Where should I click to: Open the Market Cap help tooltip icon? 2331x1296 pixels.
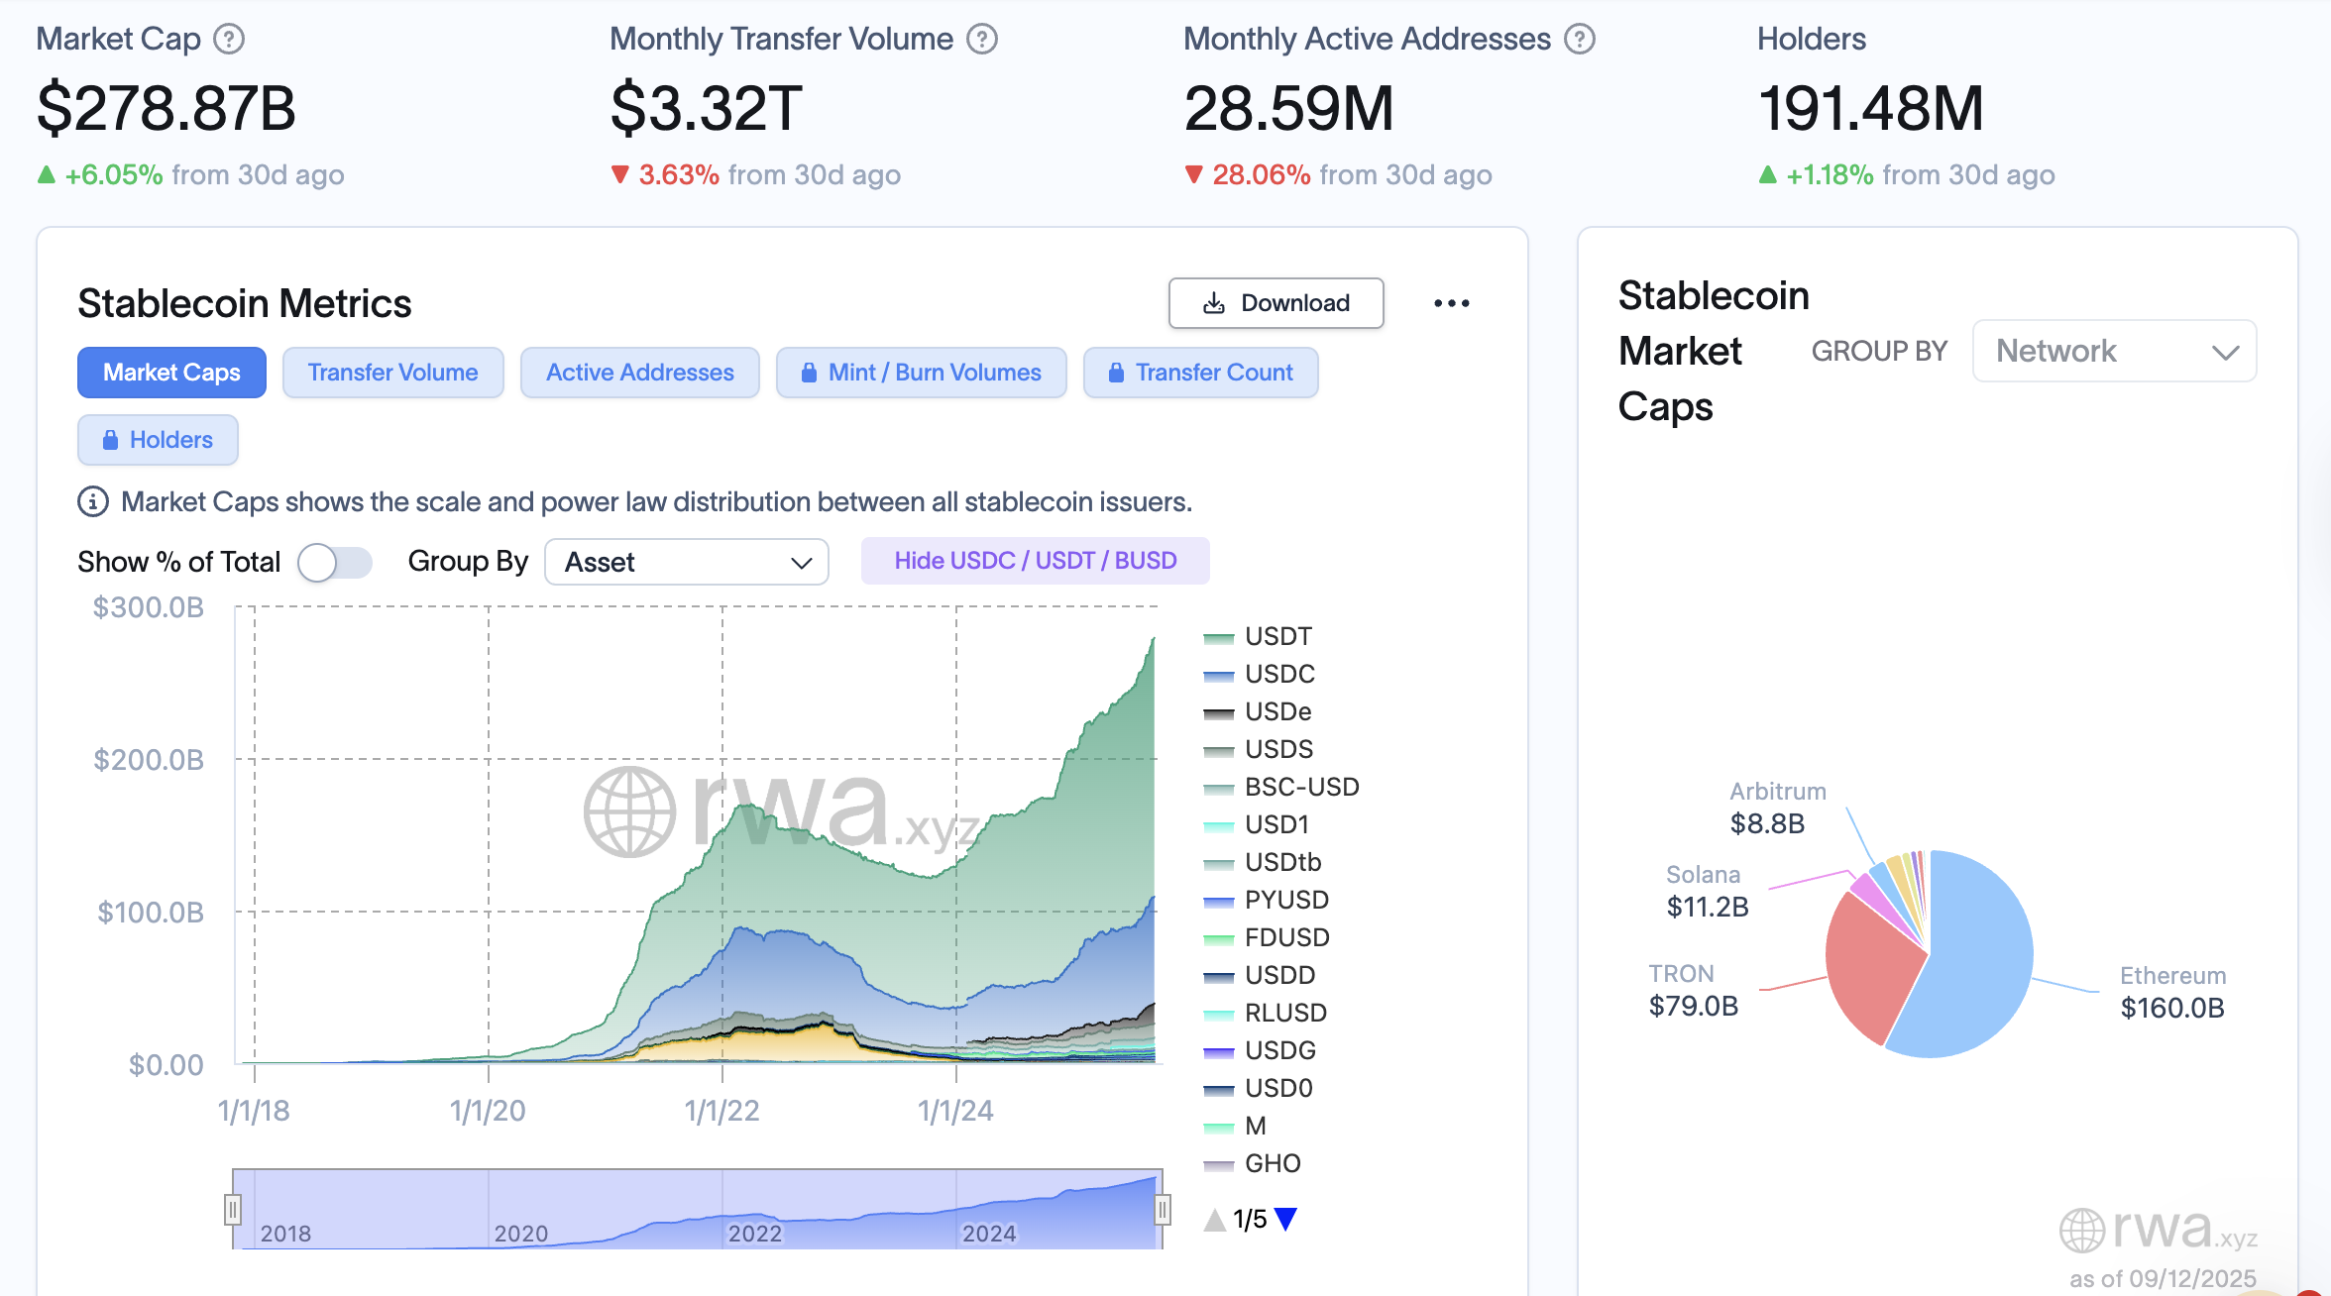[x=229, y=38]
